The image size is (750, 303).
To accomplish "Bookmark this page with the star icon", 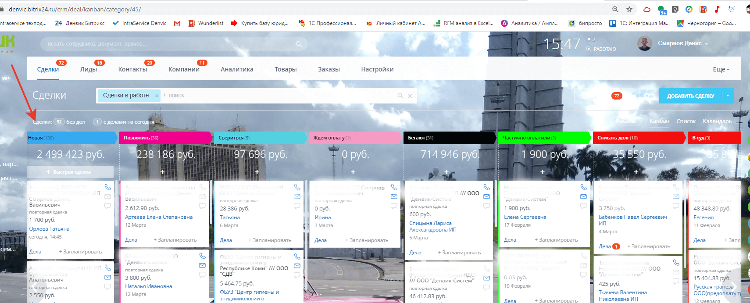I will [x=629, y=9].
